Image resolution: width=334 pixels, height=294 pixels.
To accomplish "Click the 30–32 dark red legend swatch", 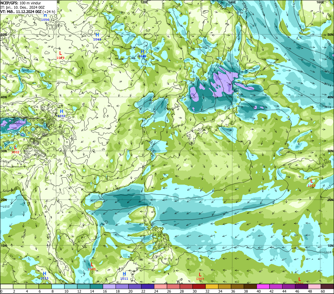I will 199,286.
